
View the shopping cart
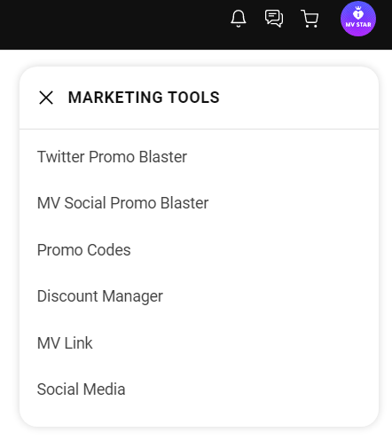pyautogui.click(x=310, y=19)
